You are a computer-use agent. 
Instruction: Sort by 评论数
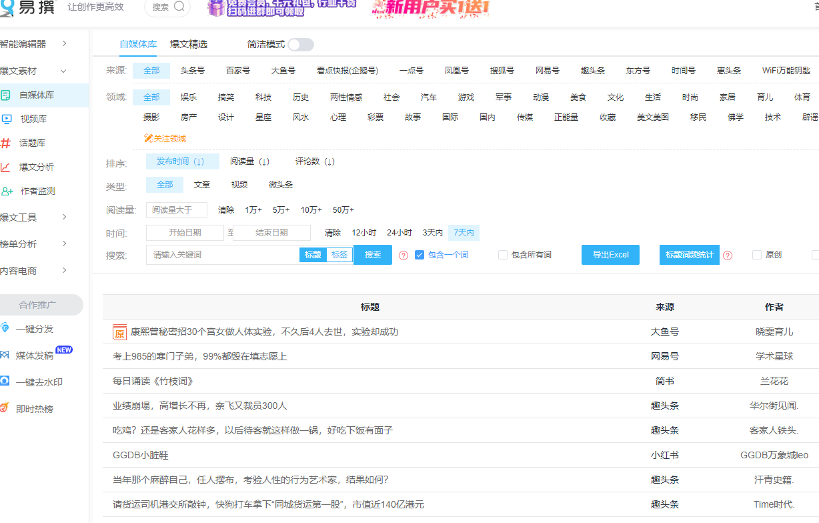315,161
